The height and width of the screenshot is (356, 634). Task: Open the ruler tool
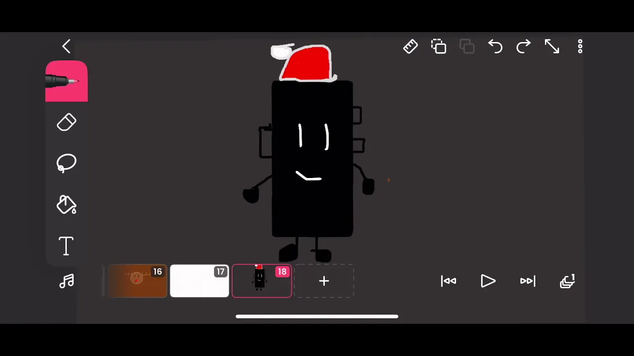411,46
